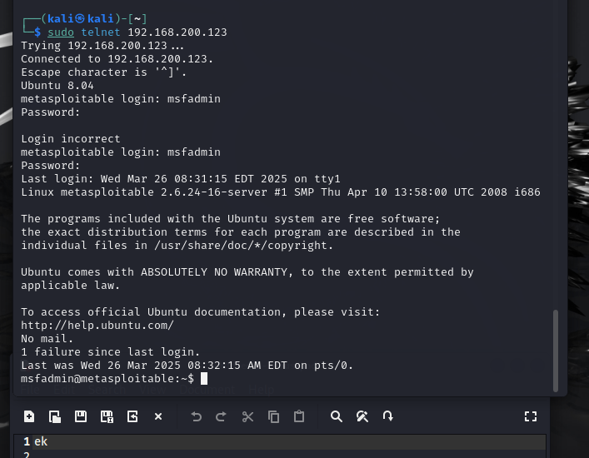This screenshot has height=458, width=589.
Task: Click 'The programs included with the Ubuntu' line
Action: pyautogui.click(x=230, y=219)
